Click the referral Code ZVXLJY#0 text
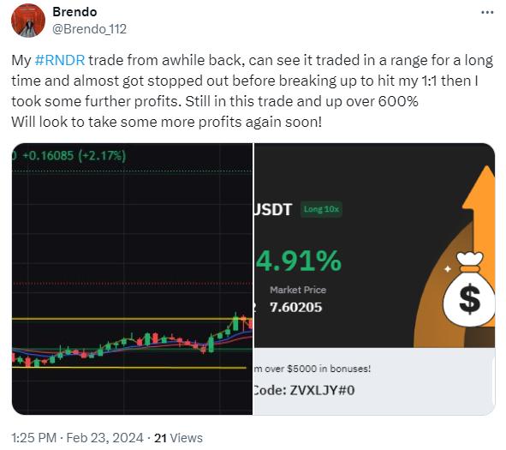The image size is (506, 450). click(x=304, y=390)
